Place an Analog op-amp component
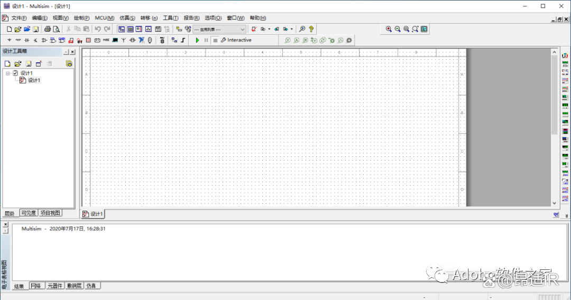Screen dimensions: 571x300 (44, 40)
